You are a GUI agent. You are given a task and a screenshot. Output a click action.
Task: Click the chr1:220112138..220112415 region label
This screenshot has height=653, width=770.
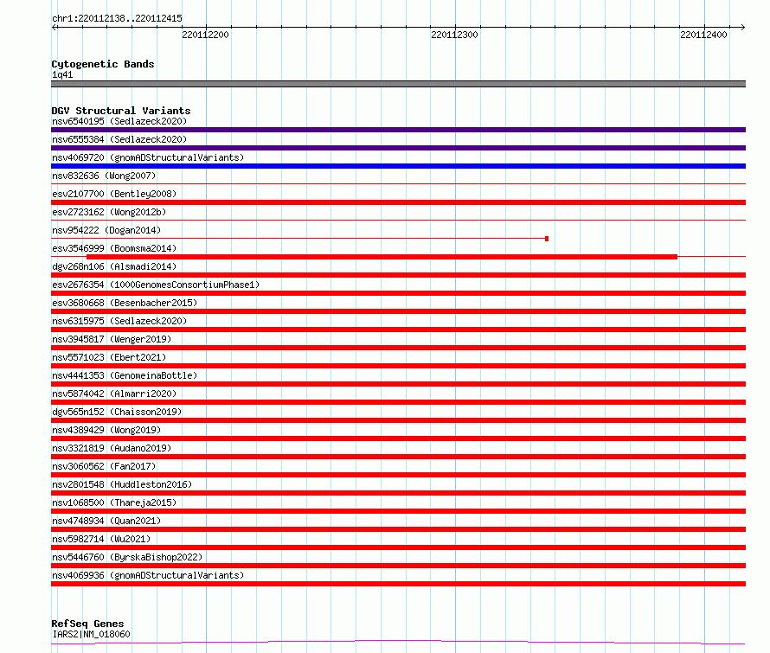pos(117,19)
